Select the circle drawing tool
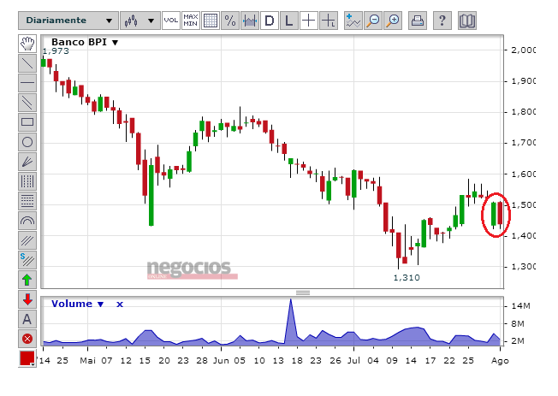The height and width of the screenshot is (396, 558). (x=27, y=142)
